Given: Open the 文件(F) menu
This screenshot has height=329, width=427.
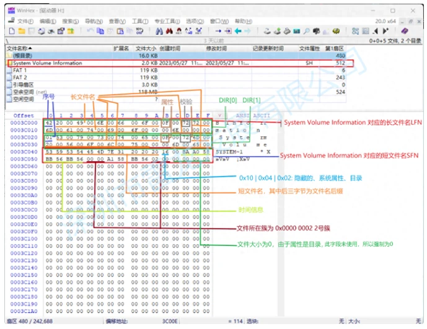Looking at the screenshot, I should click(25, 21).
